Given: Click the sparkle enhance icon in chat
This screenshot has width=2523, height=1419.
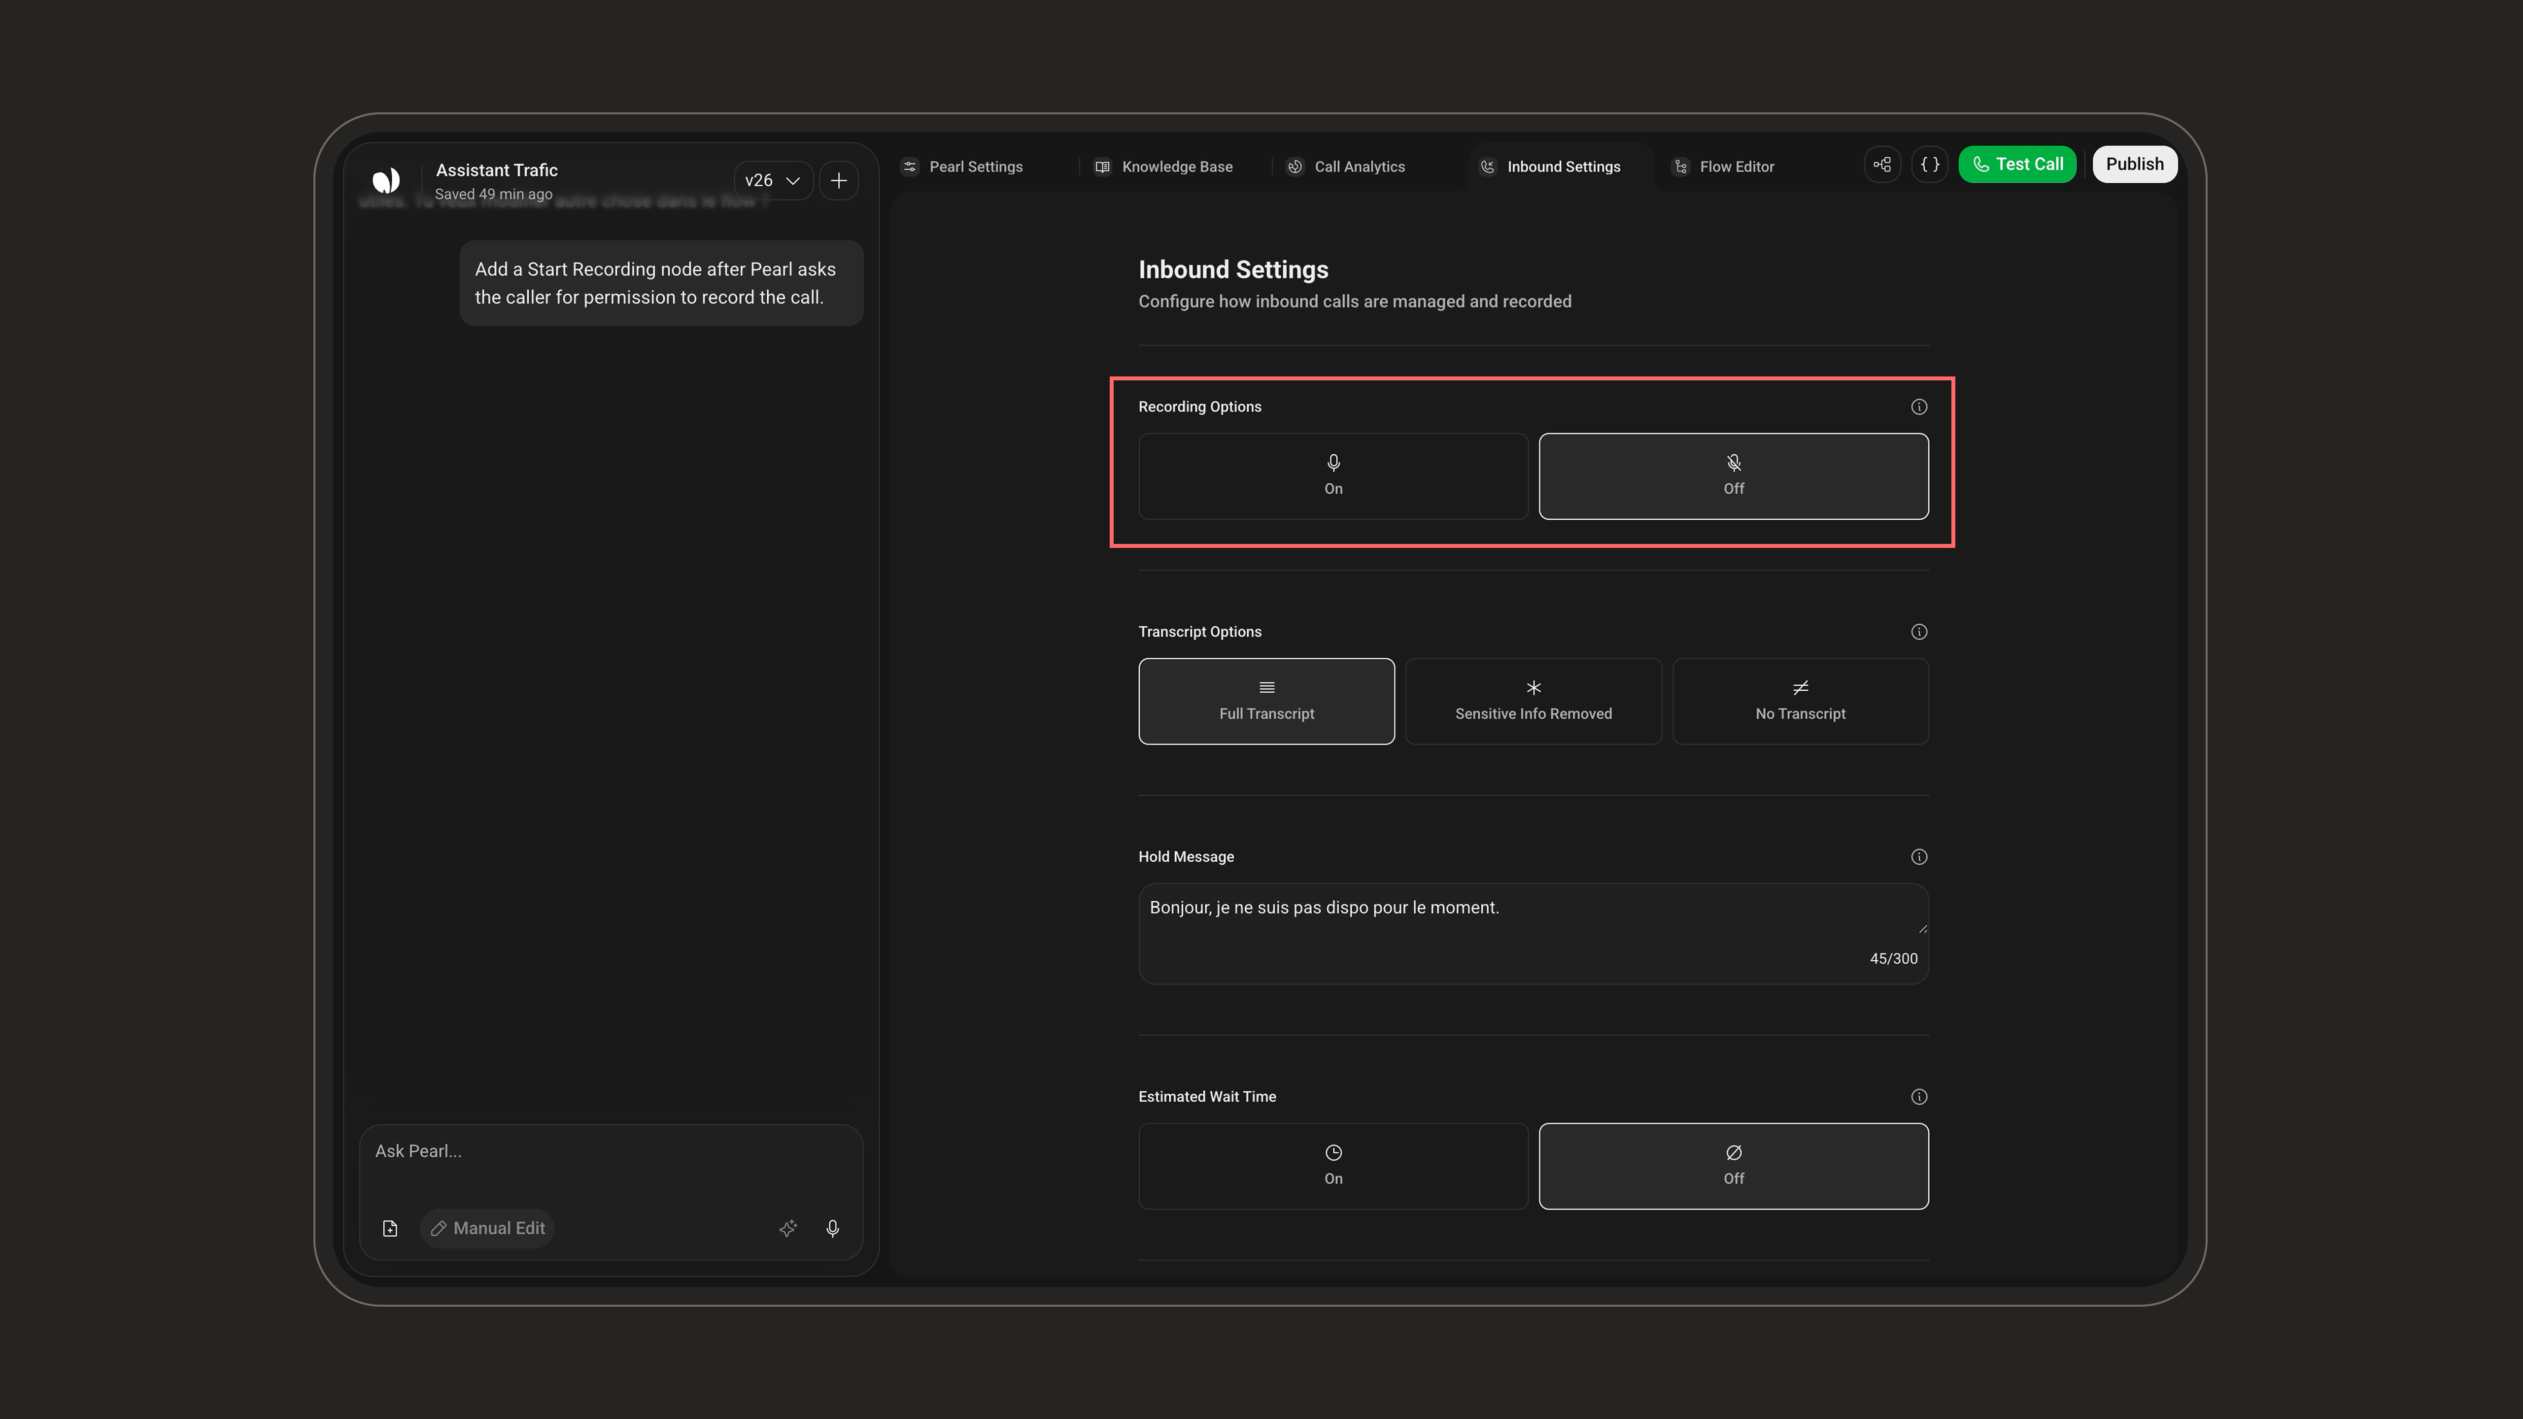Looking at the screenshot, I should pyautogui.click(x=787, y=1228).
